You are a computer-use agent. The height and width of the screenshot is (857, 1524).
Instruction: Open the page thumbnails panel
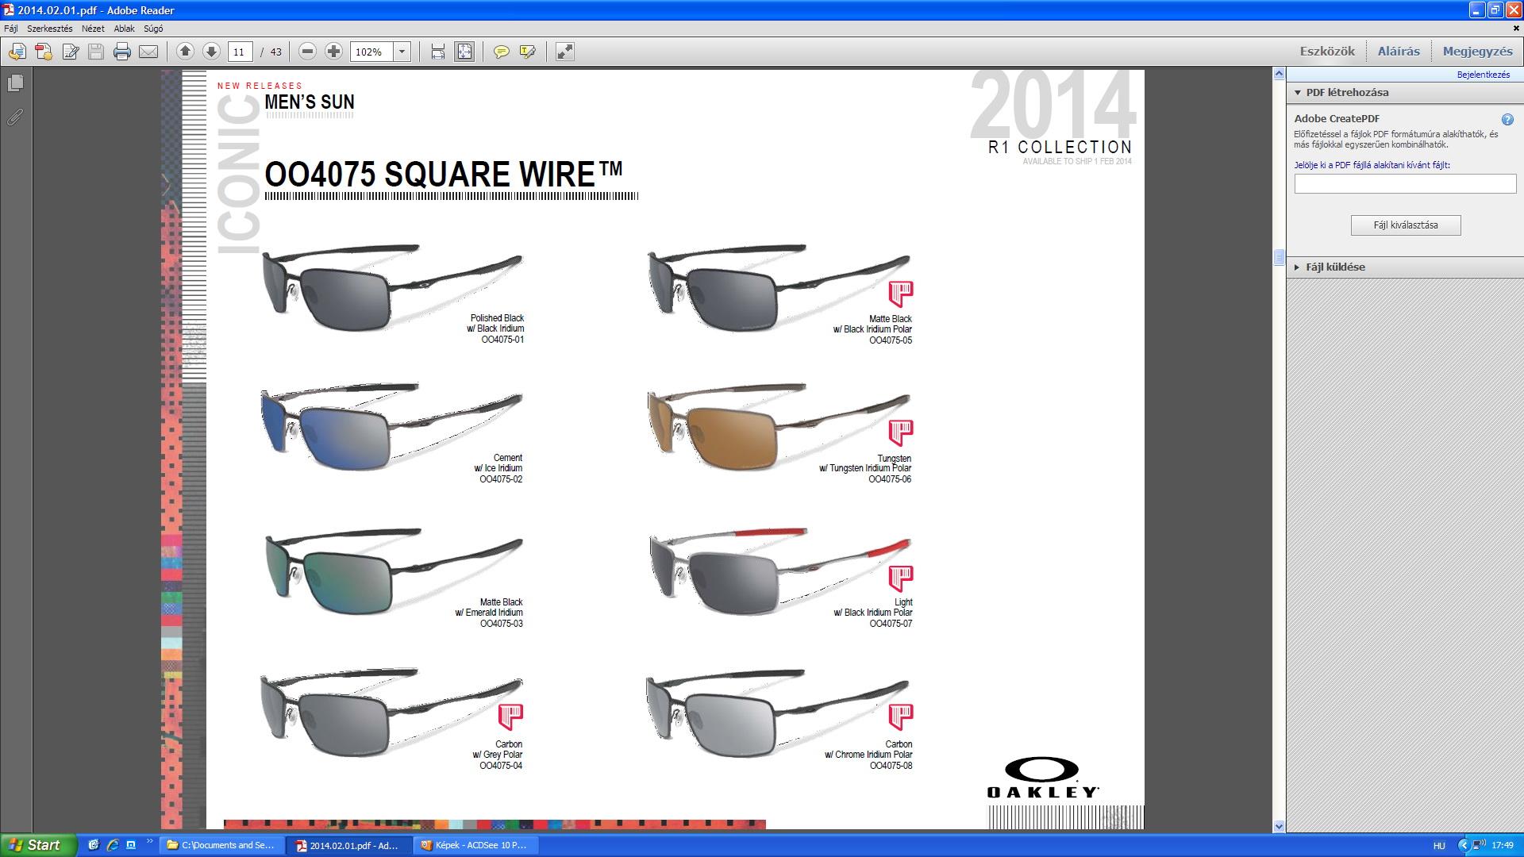(x=15, y=83)
